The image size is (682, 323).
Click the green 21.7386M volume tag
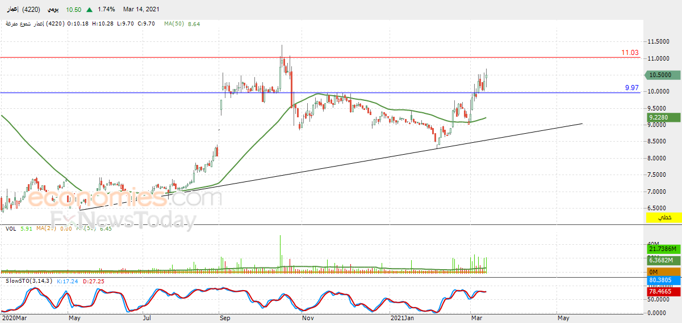click(x=660, y=249)
